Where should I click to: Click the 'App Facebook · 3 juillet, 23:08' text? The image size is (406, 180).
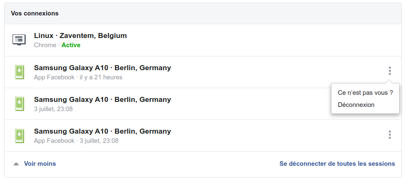click(76, 141)
